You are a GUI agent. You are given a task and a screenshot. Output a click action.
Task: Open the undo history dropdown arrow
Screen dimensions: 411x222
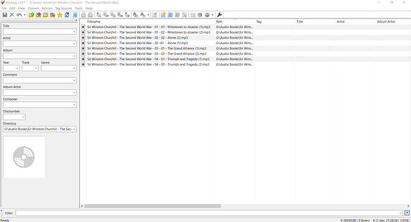pos(24,15)
